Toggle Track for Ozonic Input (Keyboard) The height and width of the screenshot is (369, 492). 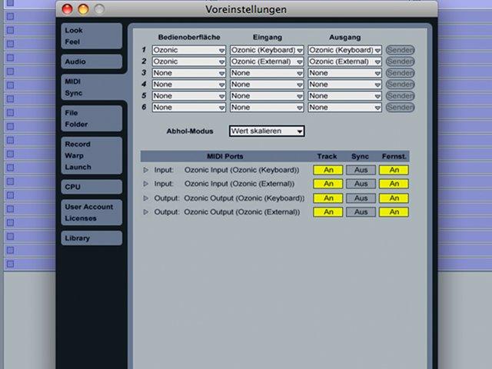coord(328,170)
